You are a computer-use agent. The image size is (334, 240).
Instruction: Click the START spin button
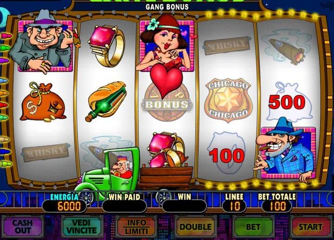tap(310, 227)
